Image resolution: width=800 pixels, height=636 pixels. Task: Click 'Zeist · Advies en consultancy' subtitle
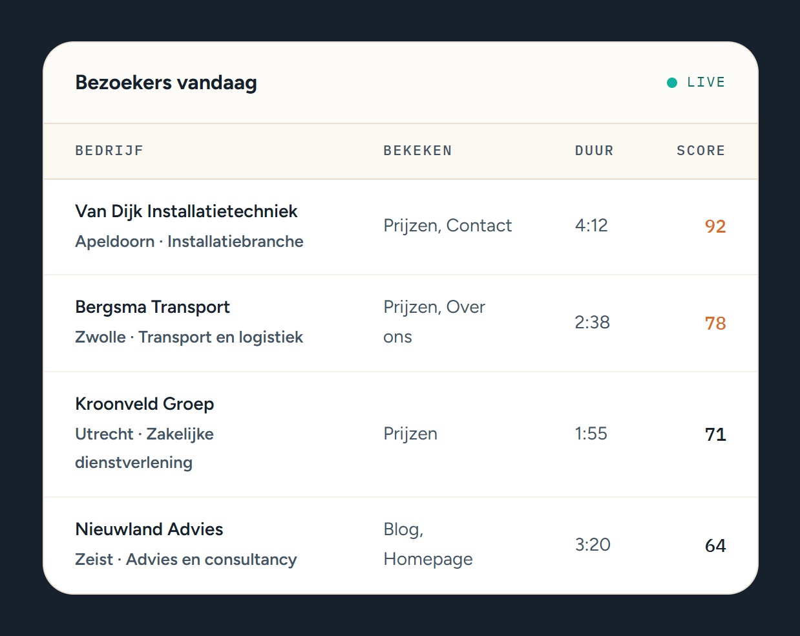tap(186, 559)
